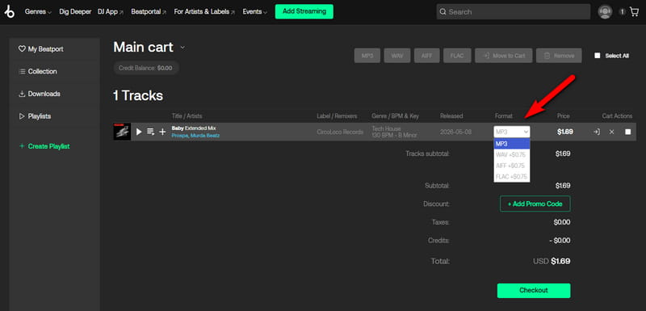Open the Beatport logo home link
646x311 pixels.
pos(9,11)
